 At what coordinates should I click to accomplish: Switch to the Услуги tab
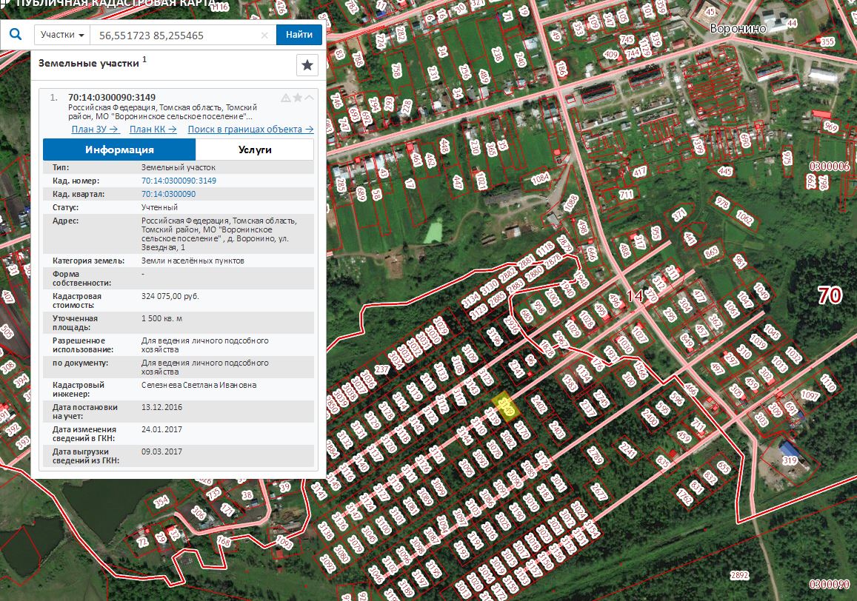255,150
